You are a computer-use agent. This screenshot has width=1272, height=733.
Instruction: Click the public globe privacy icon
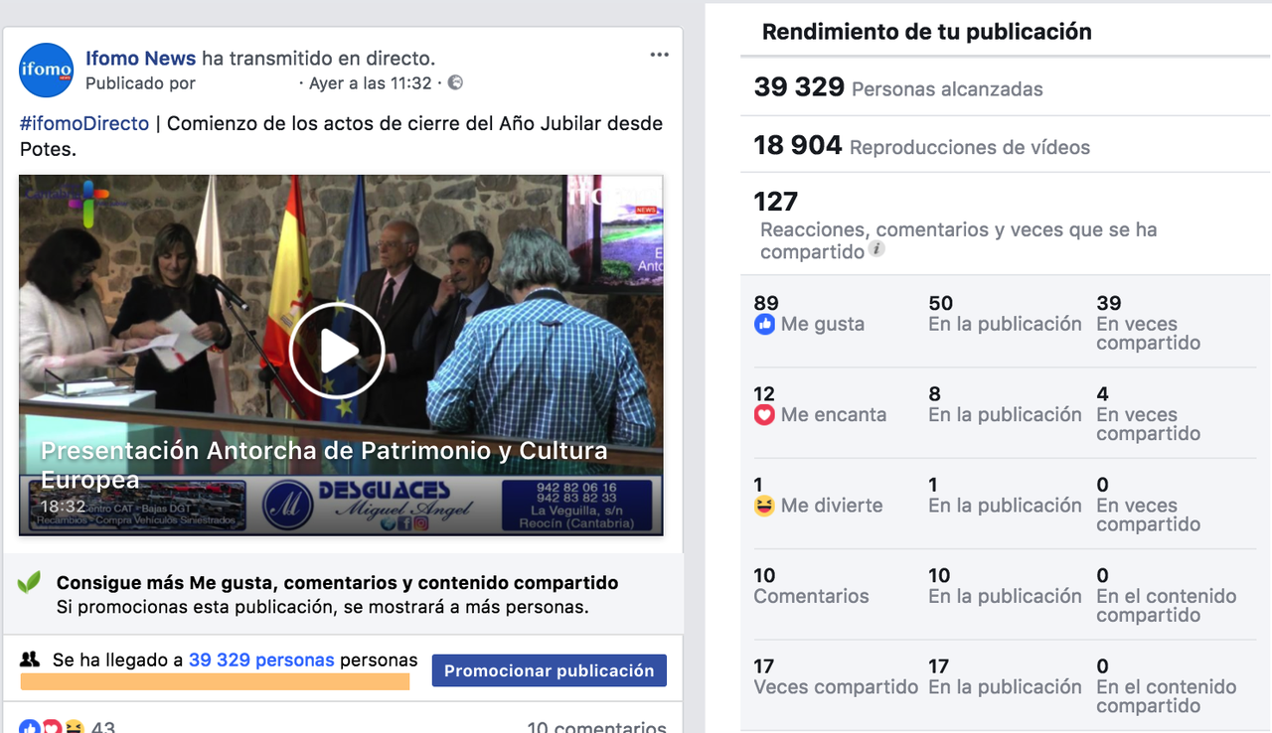[x=455, y=82]
